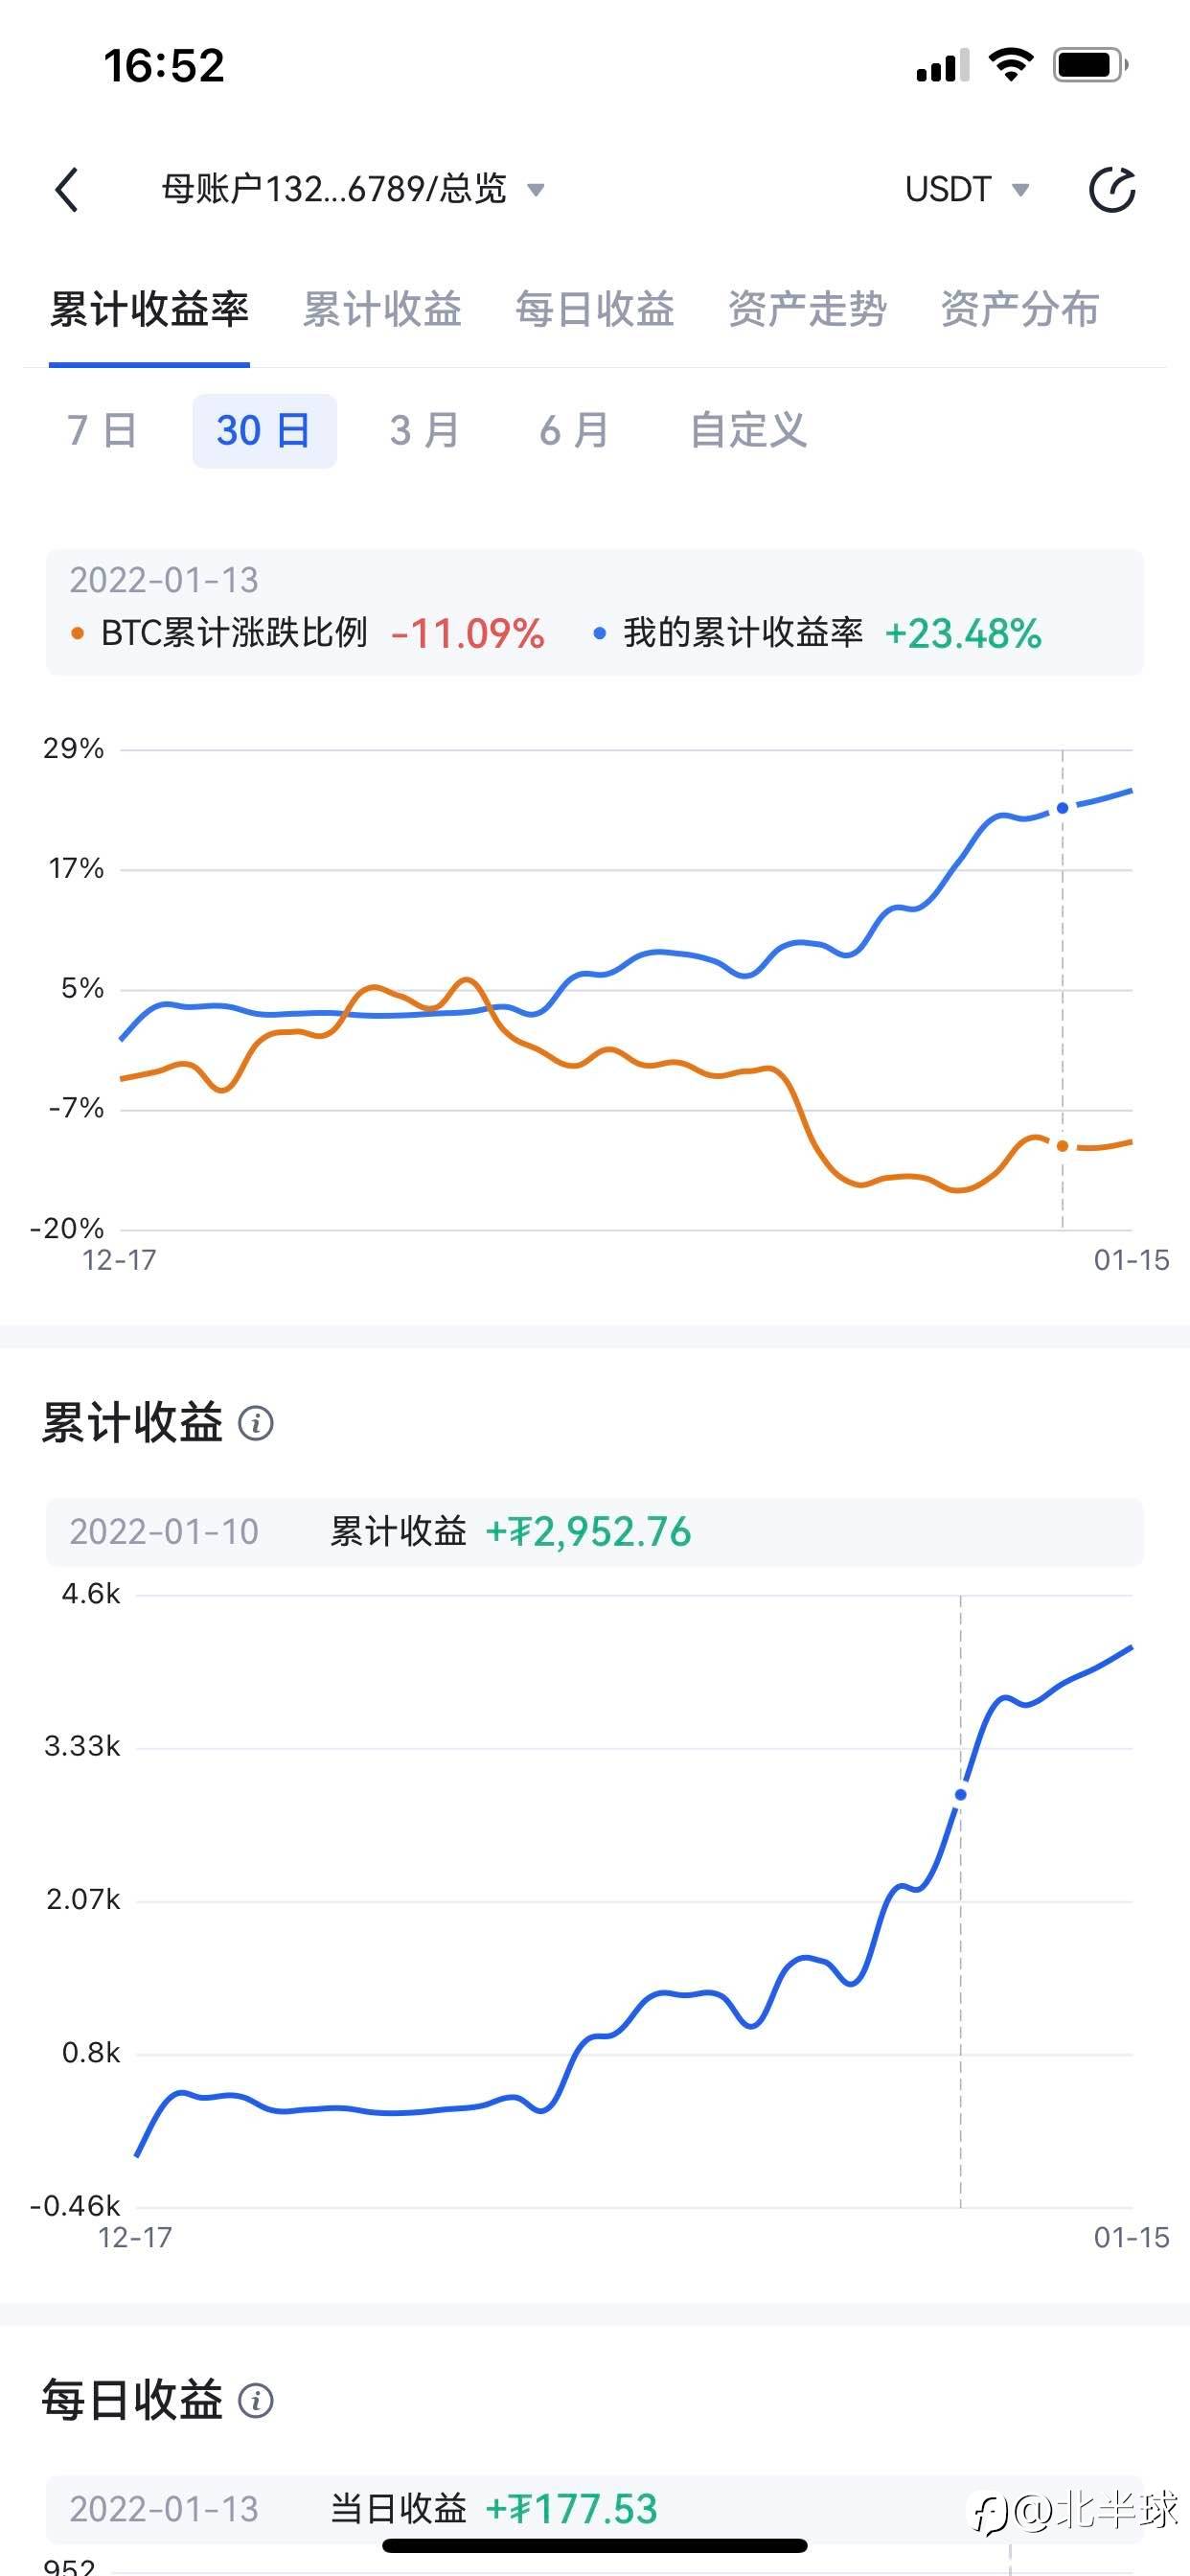Open the 资产分布 tab
1190x2576 pixels.
pos(1020,310)
